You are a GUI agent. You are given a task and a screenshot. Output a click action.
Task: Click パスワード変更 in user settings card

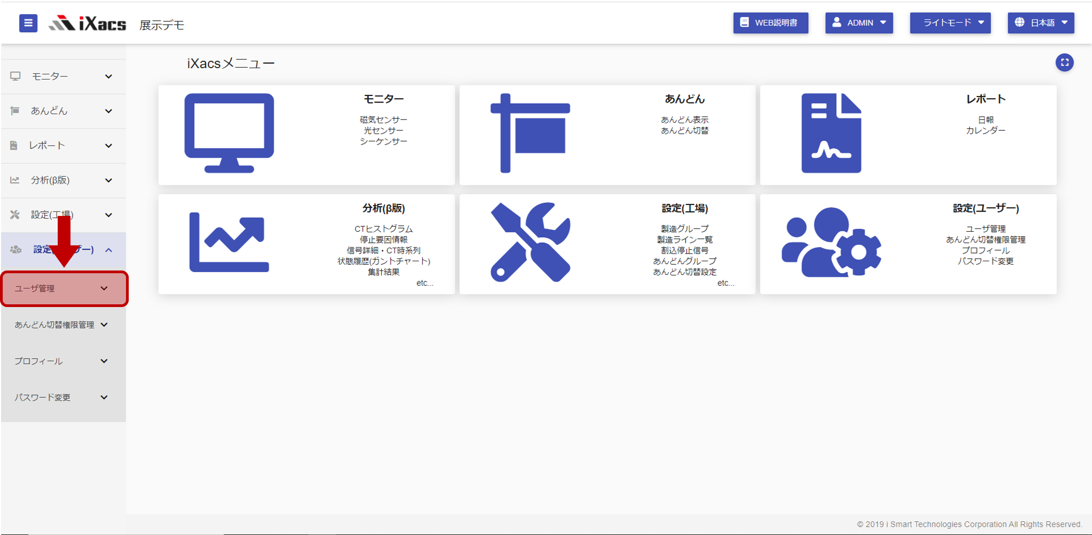(x=986, y=261)
